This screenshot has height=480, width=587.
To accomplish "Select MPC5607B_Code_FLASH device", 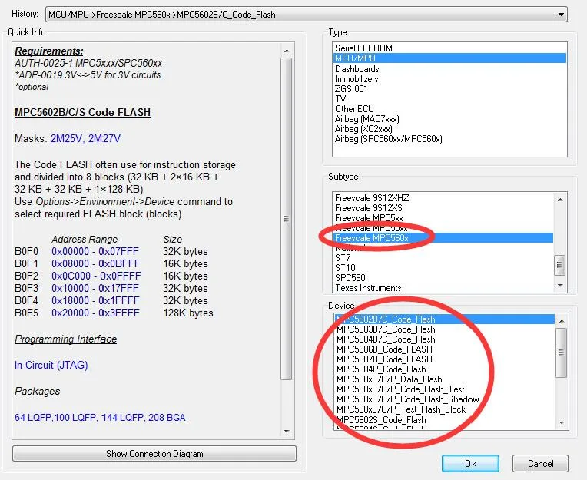I will (444, 359).
